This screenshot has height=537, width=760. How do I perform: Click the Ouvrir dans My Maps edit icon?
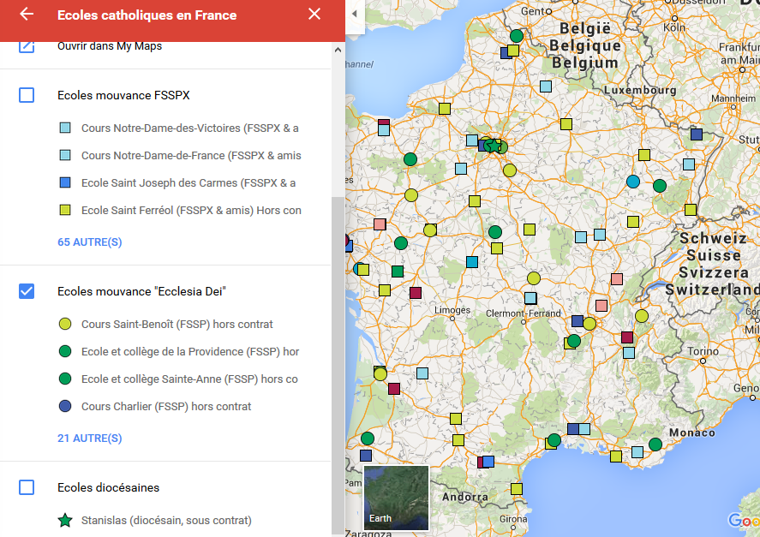click(x=27, y=45)
